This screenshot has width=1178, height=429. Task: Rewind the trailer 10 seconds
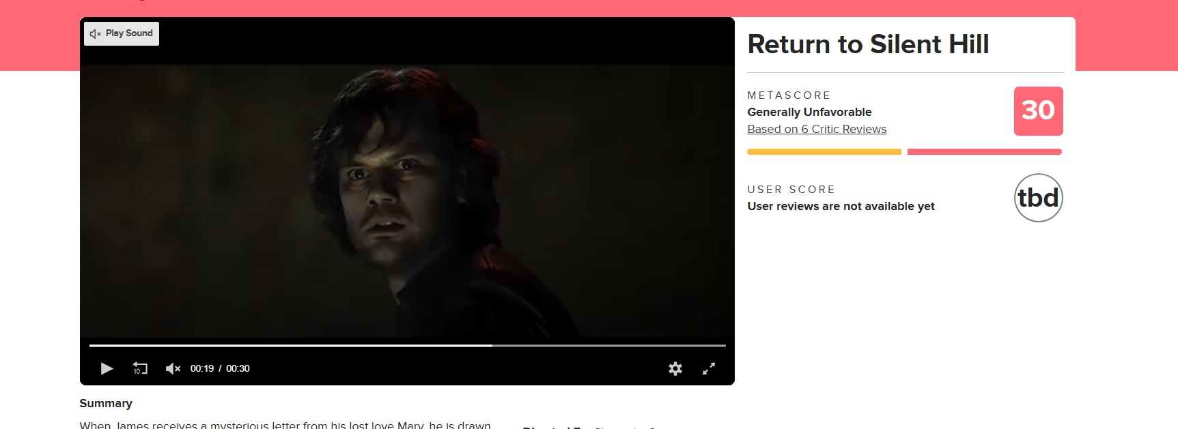click(x=140, y=368)
